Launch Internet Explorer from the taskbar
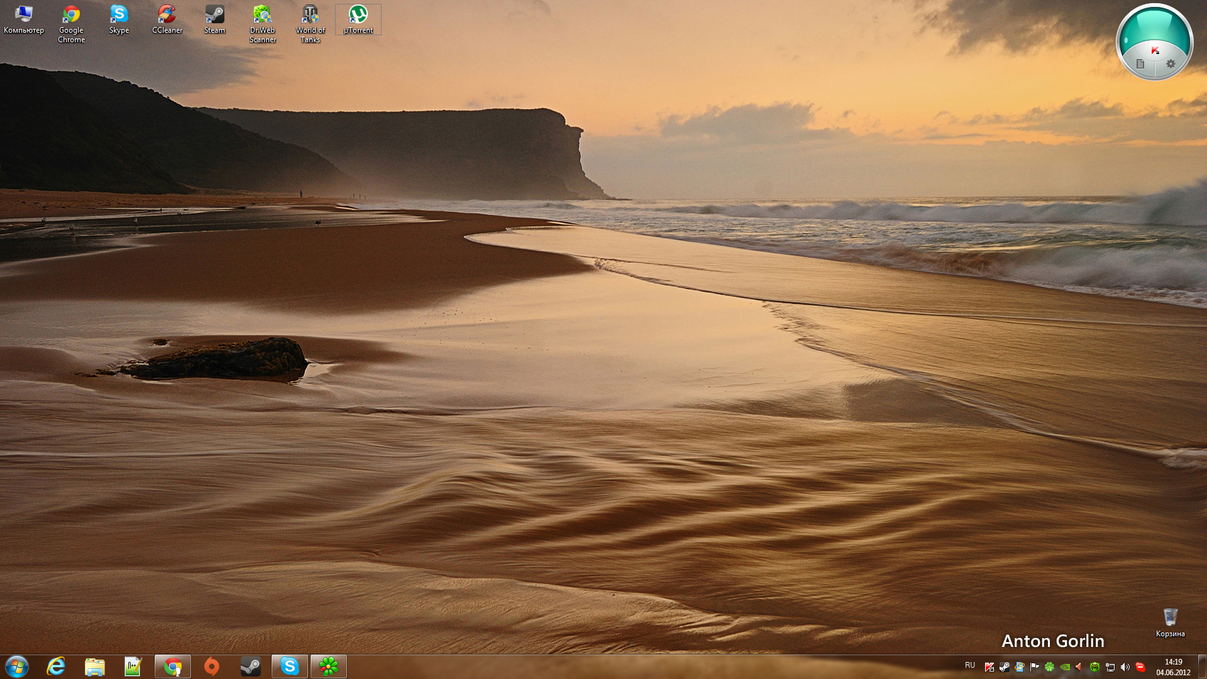 (x=56, y=666)
